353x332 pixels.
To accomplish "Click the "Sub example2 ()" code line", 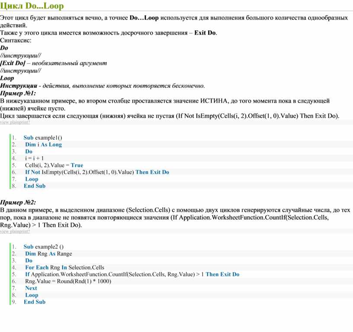I will tap(43, 247).
